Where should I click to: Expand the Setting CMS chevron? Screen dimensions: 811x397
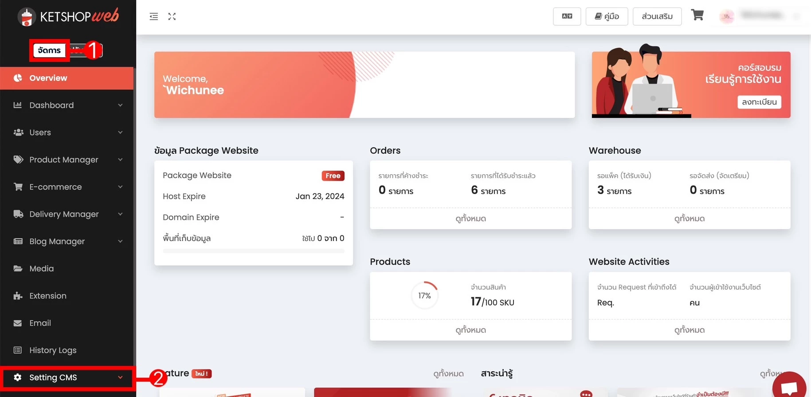tap(120, 378)
